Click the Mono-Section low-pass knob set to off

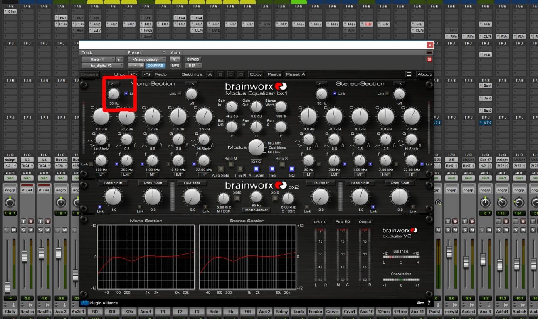click(191, 94)
